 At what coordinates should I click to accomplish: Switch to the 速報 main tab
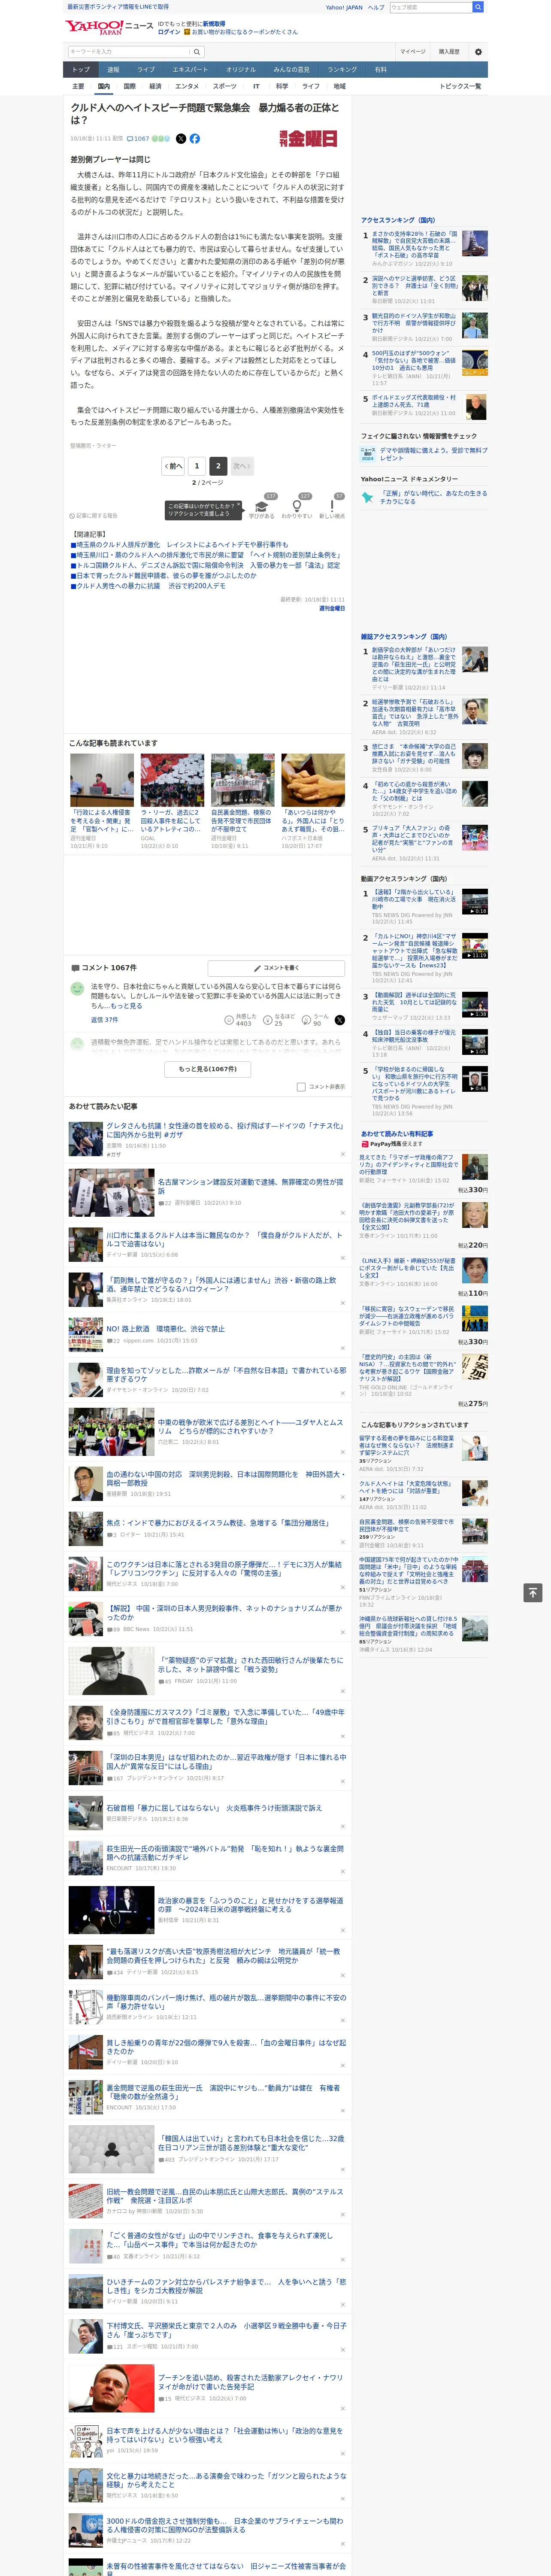(113, 70)
